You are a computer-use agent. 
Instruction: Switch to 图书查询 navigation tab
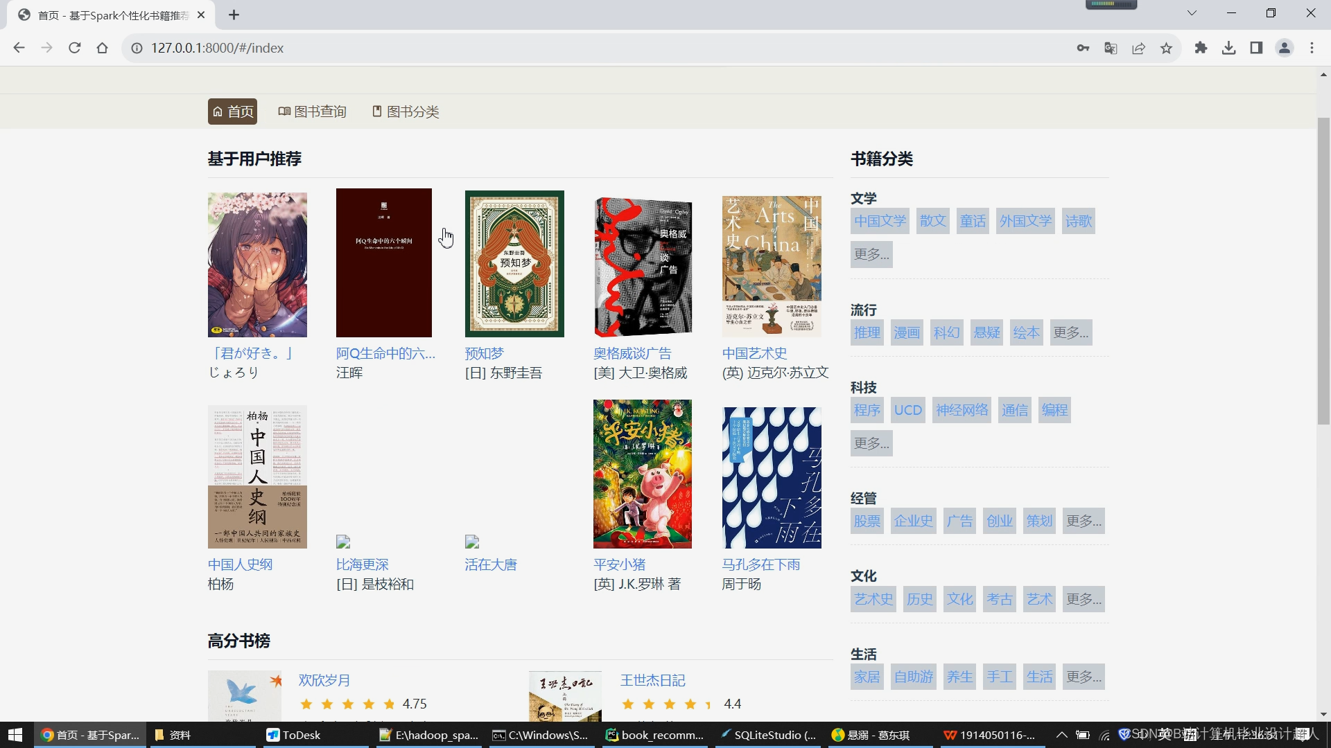312,112
